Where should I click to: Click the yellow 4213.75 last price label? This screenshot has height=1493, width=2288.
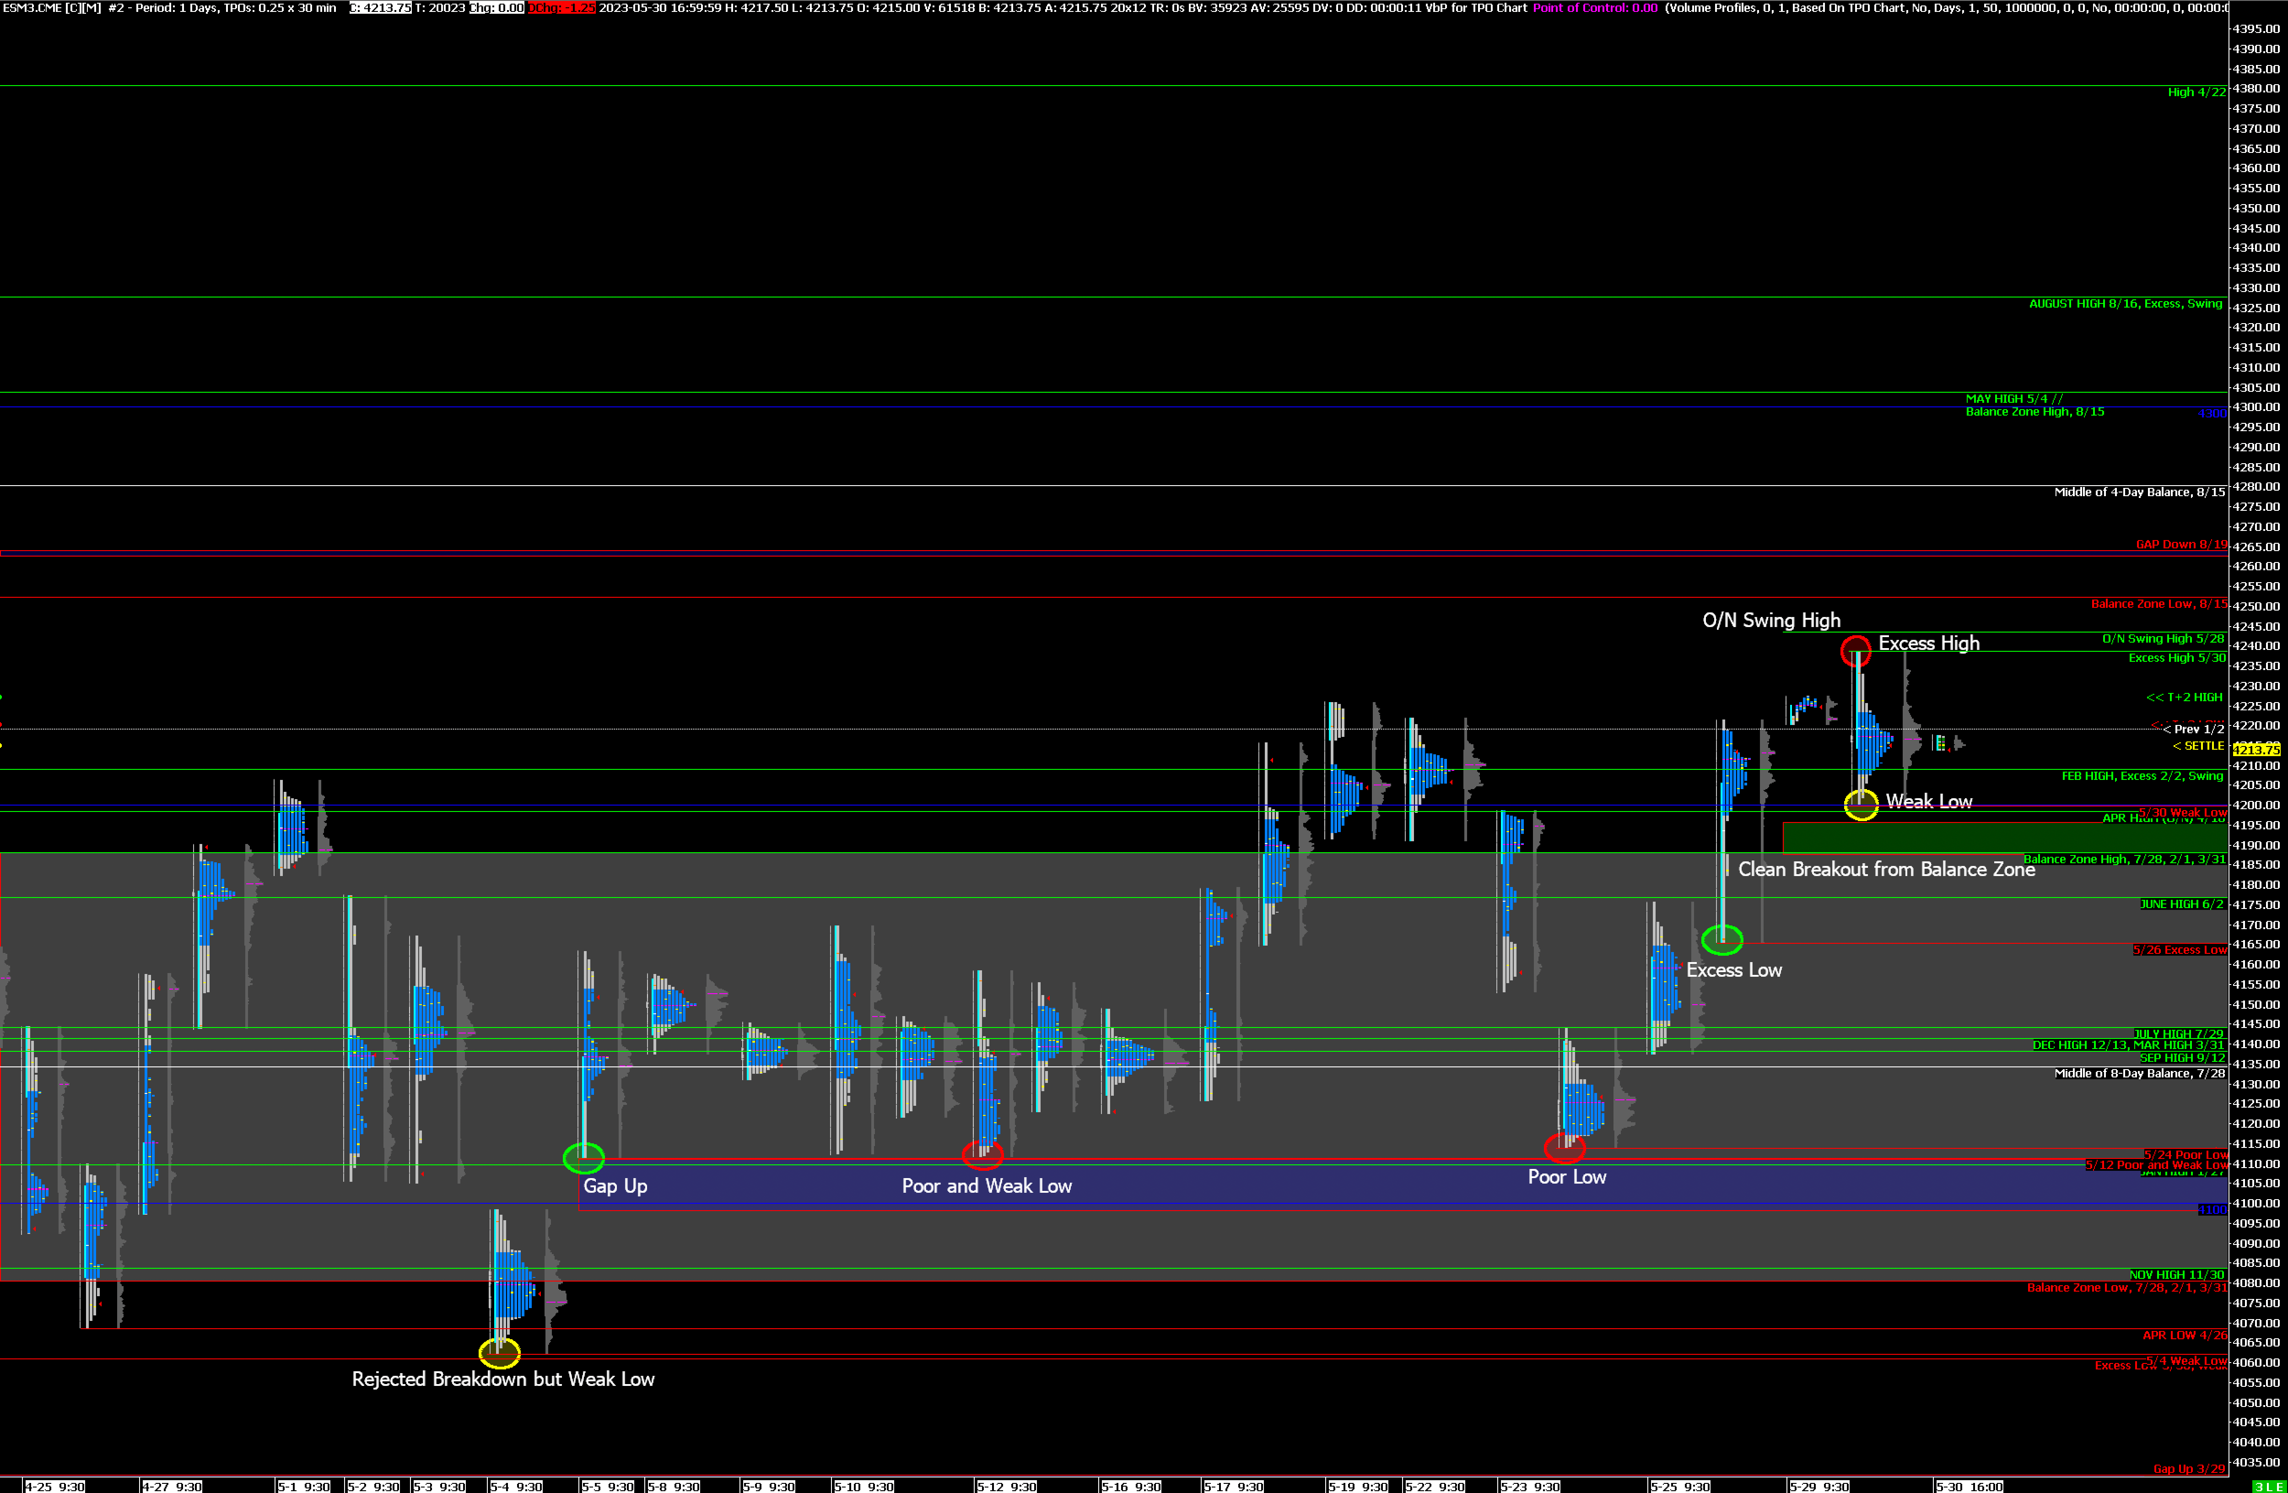click(x=2256, y=749)
